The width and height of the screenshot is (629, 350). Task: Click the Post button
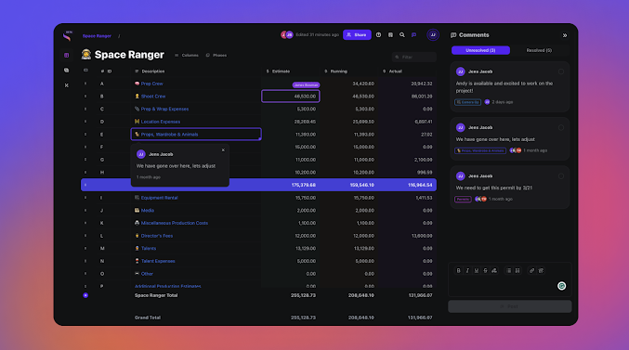coord(510,306)
